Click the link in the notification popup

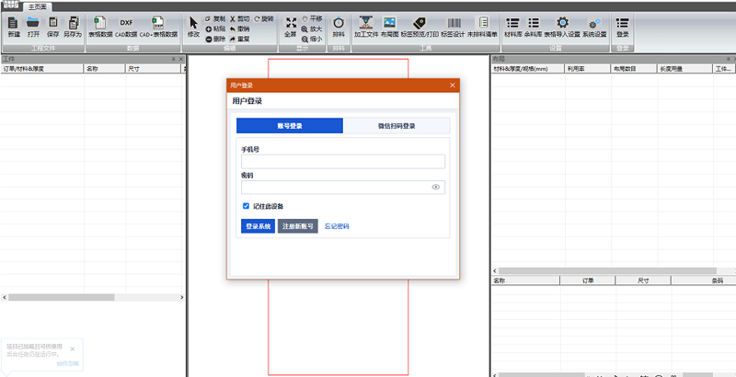pyautogui.click(x=68, y=363)
